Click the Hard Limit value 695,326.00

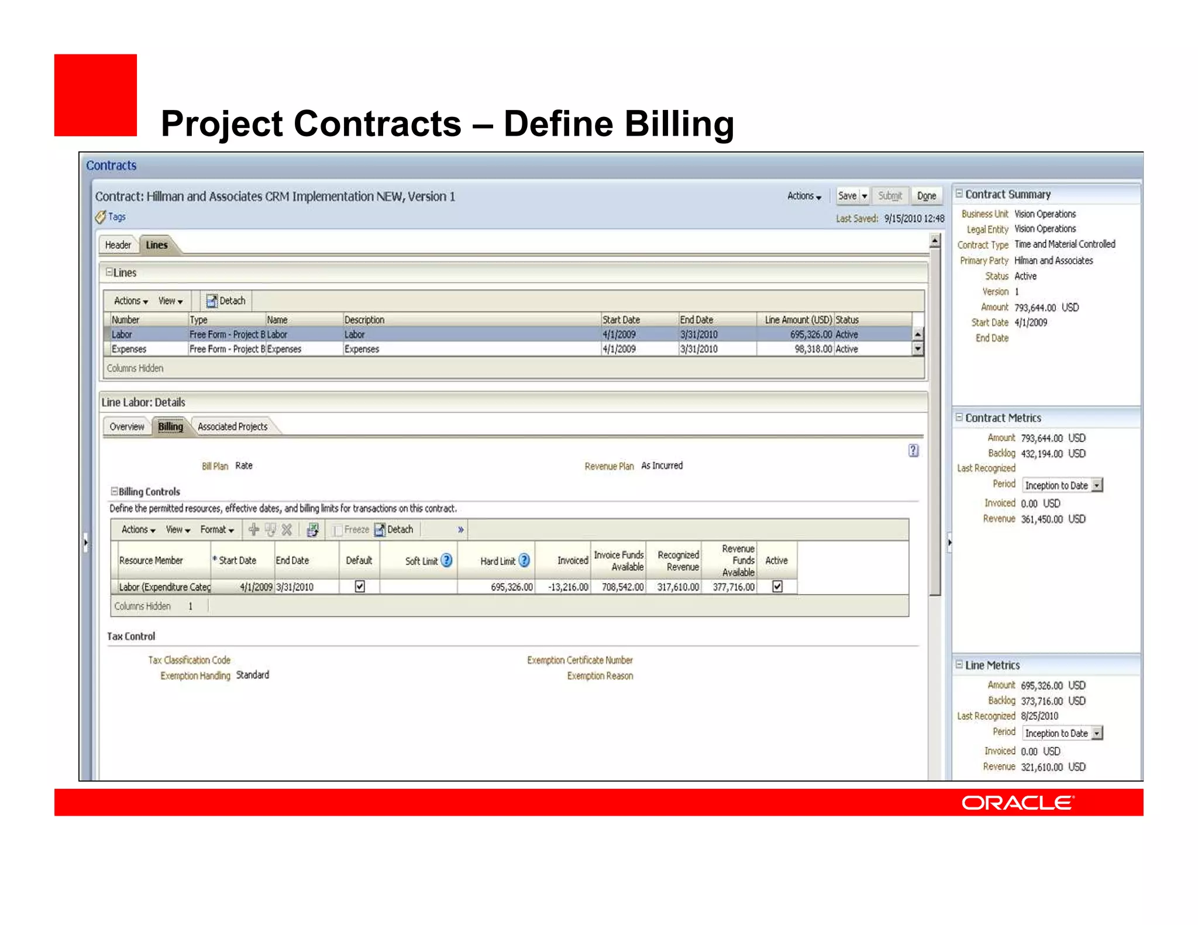coord(512,586)
